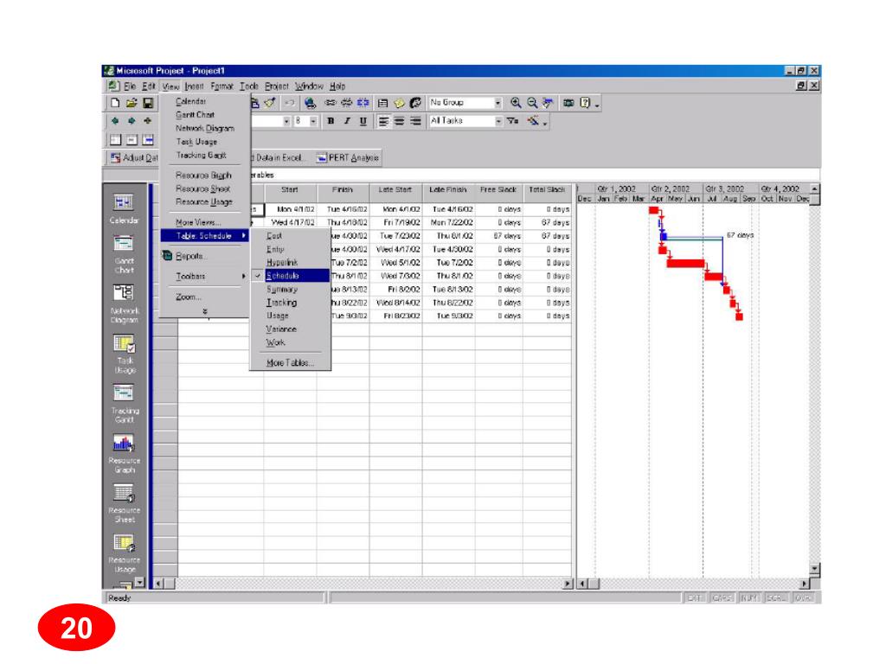Image resolution: width=886 pixels, height=664 pixels.
Task: Click the Insert Hyperlink globe icon
Action: click(310, 103)
